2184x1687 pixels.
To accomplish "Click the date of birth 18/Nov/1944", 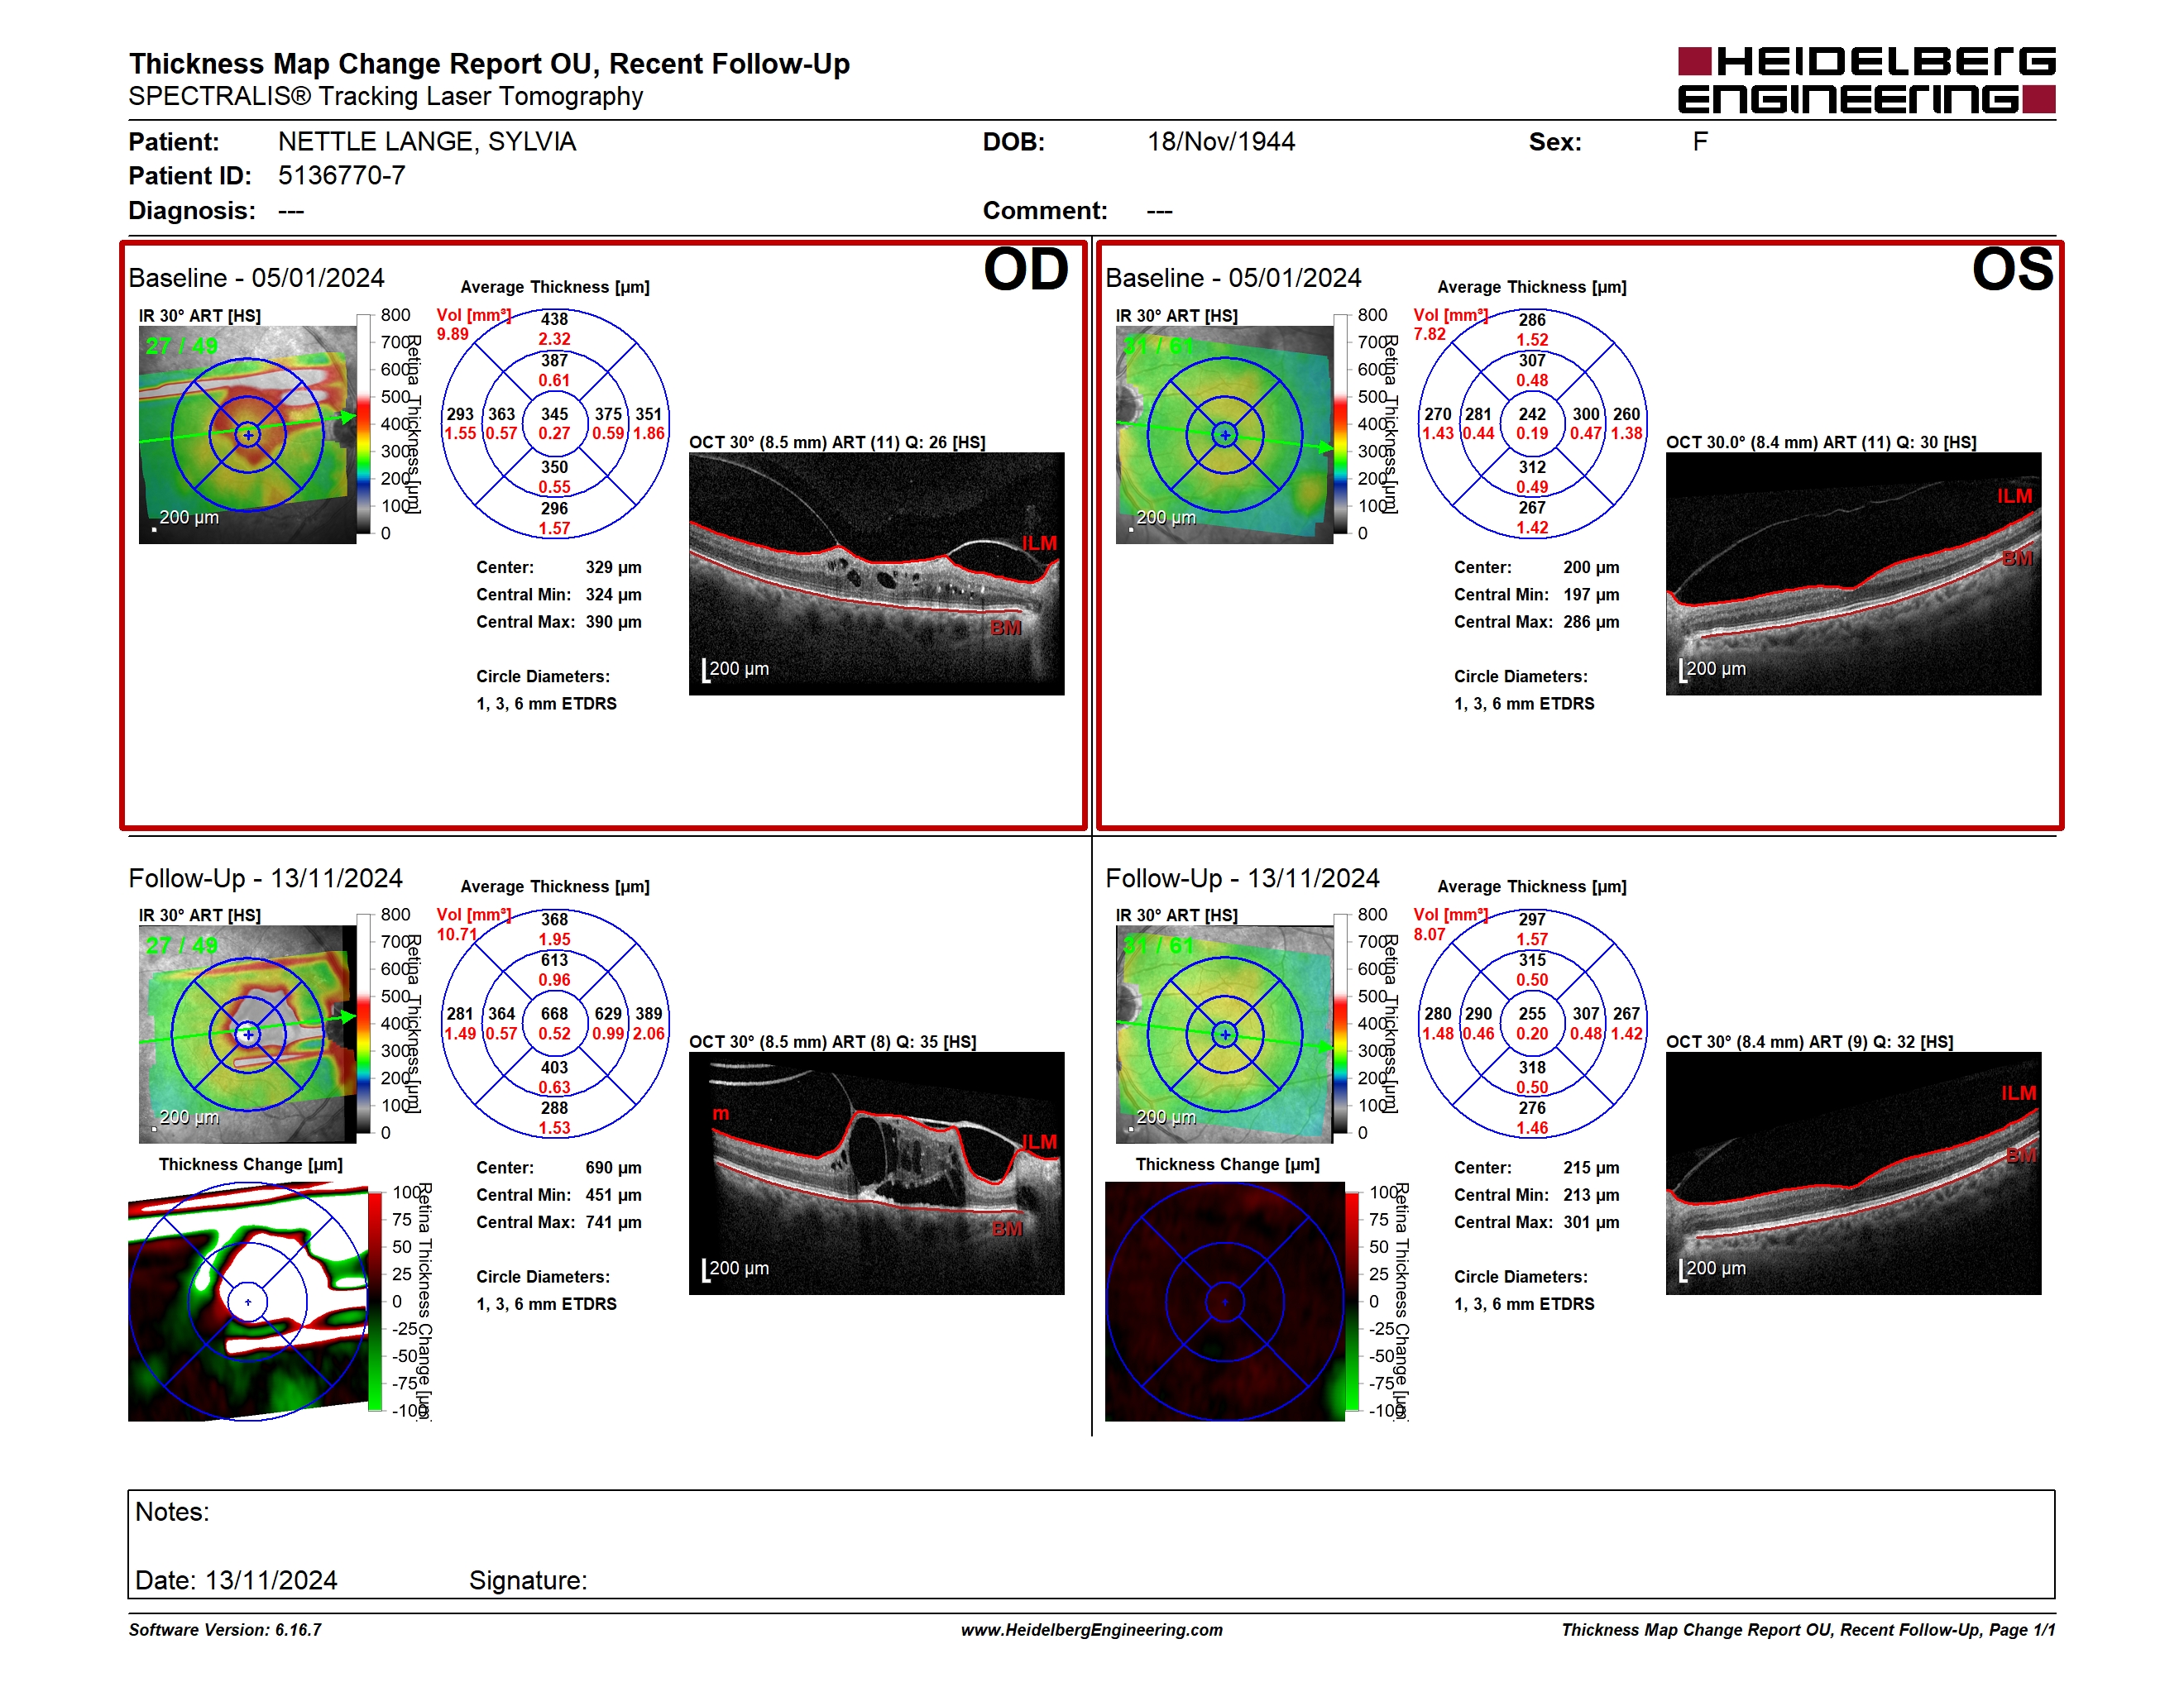I will (1221, 142).
